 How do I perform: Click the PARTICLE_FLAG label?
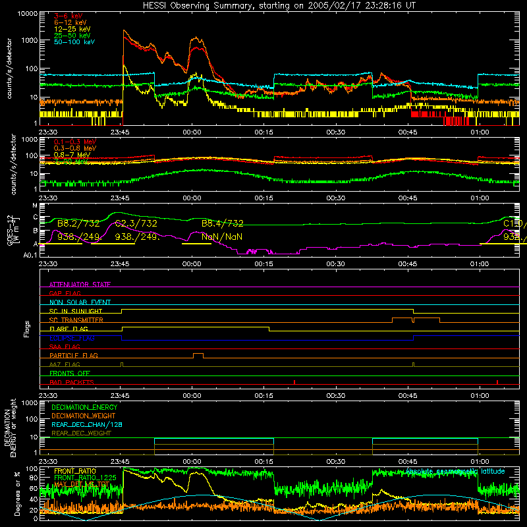coord(74,355)
